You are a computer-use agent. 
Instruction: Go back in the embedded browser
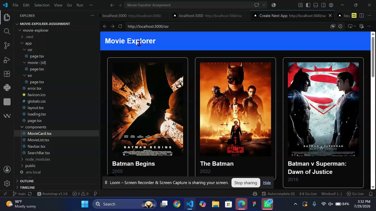[105, 26]
